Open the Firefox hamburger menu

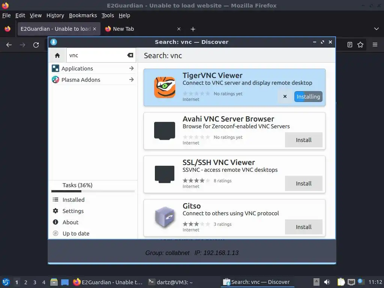tap(375, 45)
